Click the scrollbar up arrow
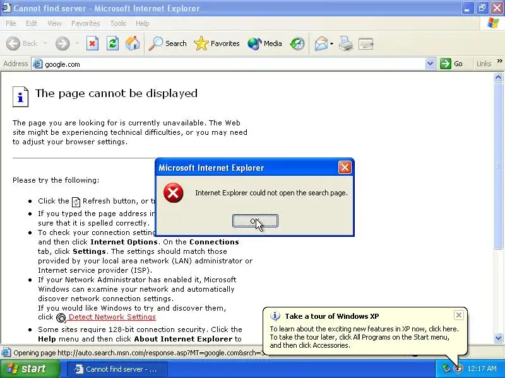This screenshot has width=505, height=378. [499, 77]
